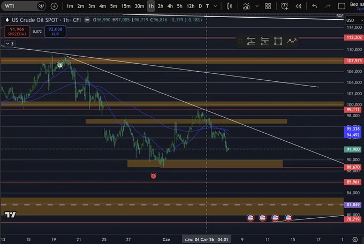Switch to 5h timeframe
Image resolution: width=364 pixels, height=244 pixels.
(179, 6)
